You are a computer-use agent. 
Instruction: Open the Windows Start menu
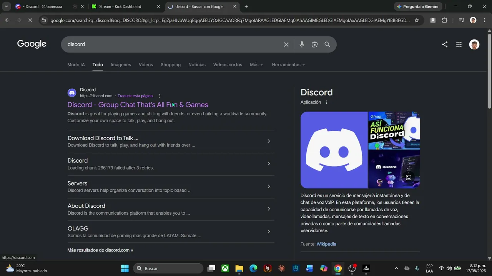[x=125, y=268]
